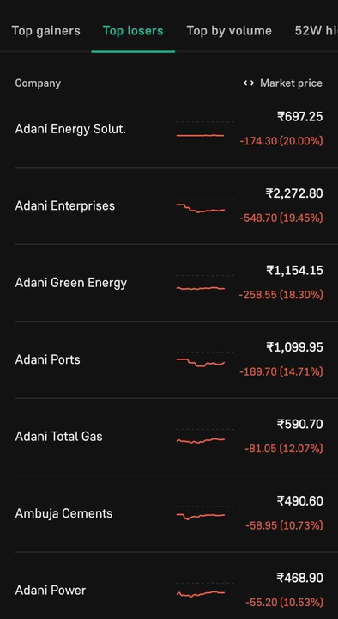Click the Ambuja Cements price ₹490.60
The width and height of the screenshot is (338, 619).
tap(299, 501)
